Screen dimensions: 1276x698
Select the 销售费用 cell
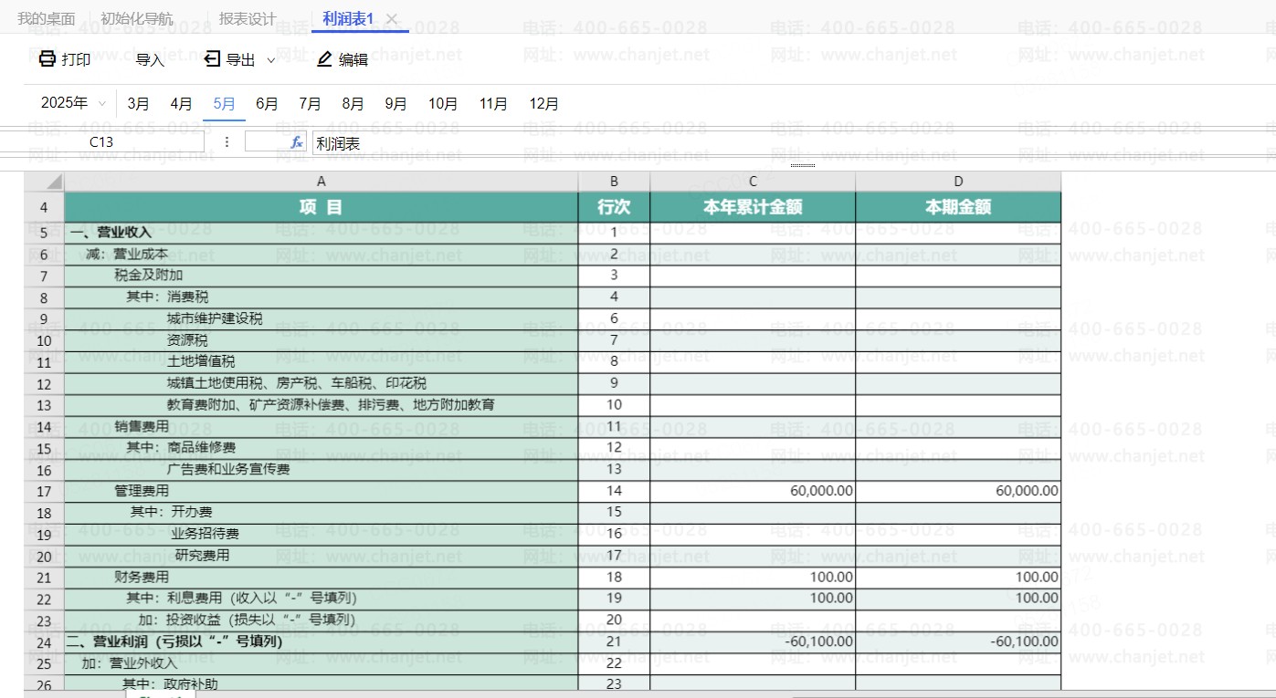(322, 427)
